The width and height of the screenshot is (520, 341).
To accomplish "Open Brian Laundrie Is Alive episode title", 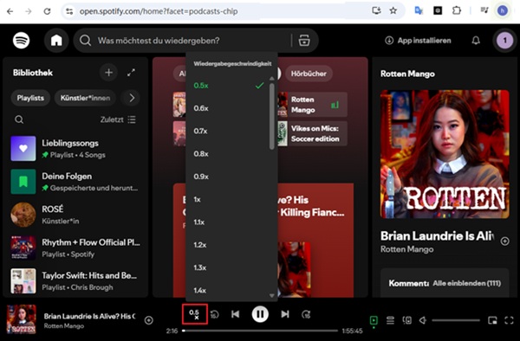I will (x=437, y=236).
